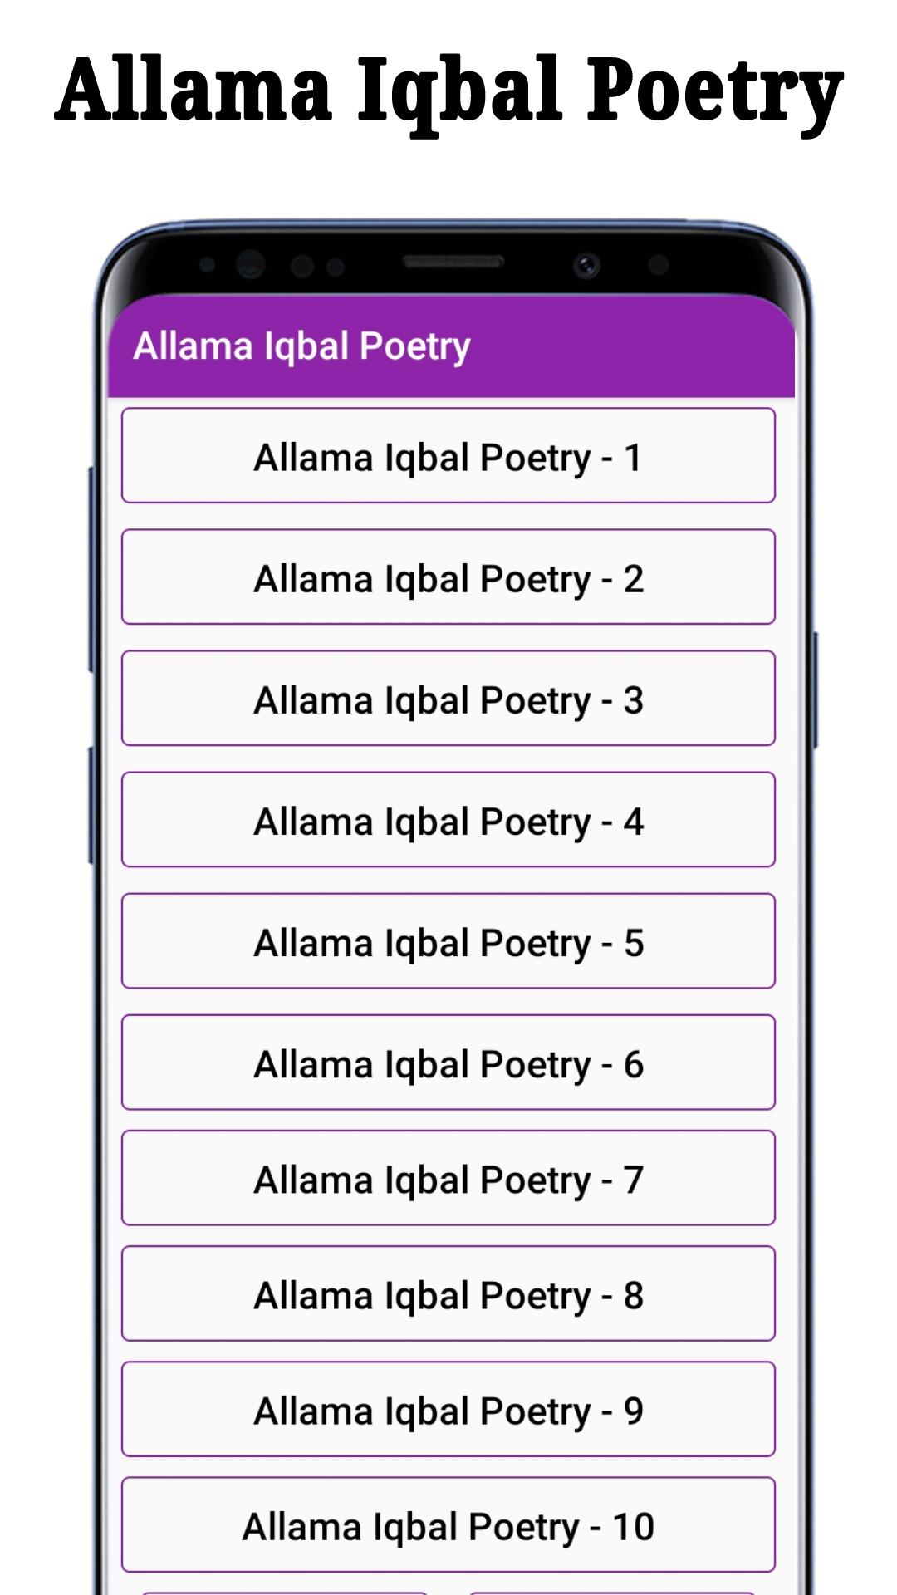Click the phone's front camera lens

click(586, 266)
